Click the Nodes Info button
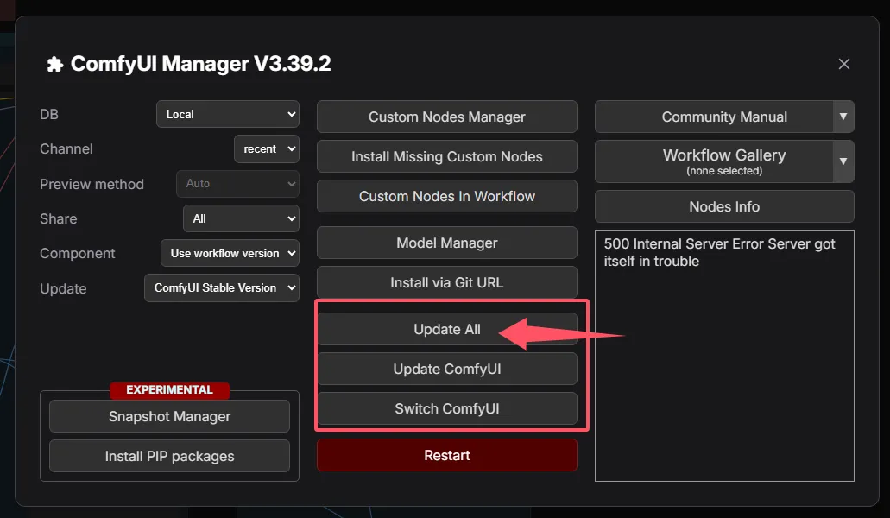 pos(724,206)
